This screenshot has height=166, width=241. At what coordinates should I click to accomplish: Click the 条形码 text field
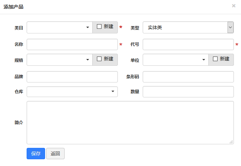(188, 77)
